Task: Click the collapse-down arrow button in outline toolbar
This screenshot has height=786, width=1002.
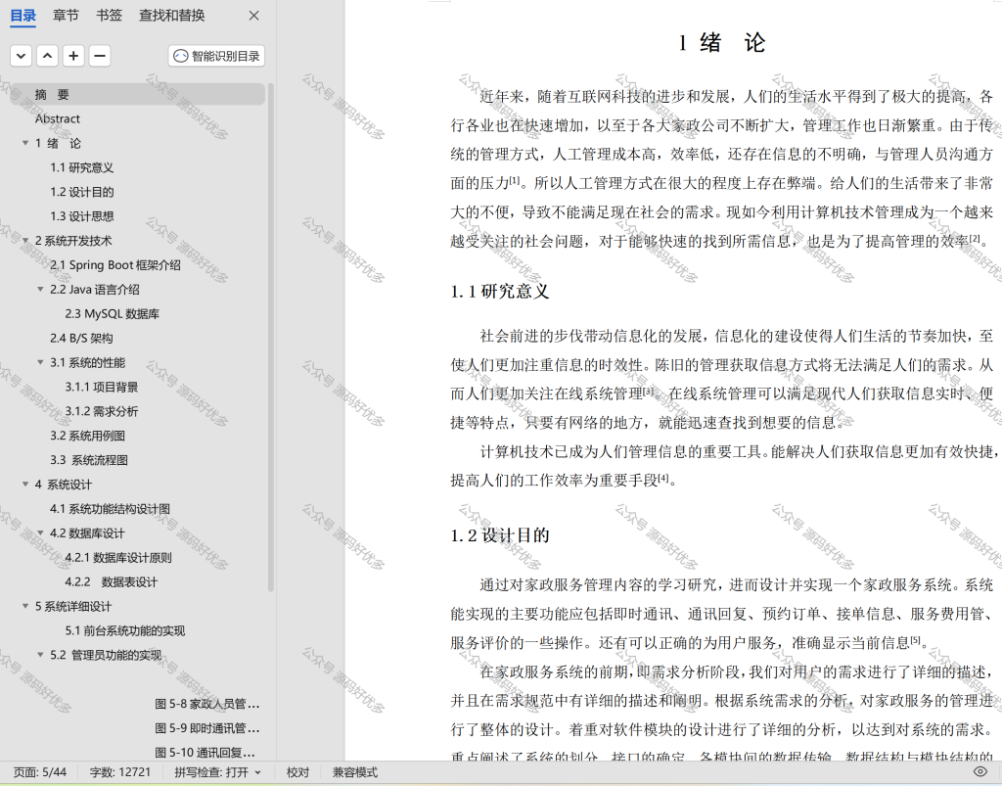Action: click(22, 56)
